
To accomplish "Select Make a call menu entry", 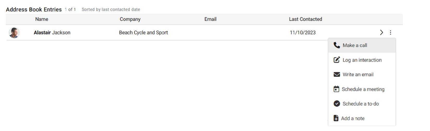I will coord(362,45).
